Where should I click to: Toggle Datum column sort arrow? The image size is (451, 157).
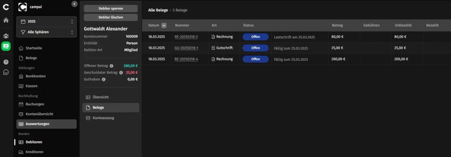(x=164, y=25)
